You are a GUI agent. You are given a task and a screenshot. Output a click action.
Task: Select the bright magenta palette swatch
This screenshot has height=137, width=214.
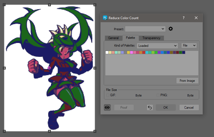[x=132, y=52]
